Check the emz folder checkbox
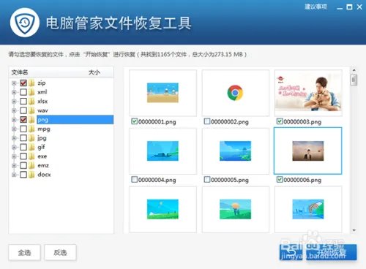 [23, 165]
